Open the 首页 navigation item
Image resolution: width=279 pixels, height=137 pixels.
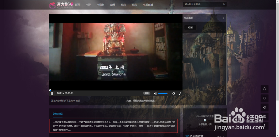click(x=77, y=5)
